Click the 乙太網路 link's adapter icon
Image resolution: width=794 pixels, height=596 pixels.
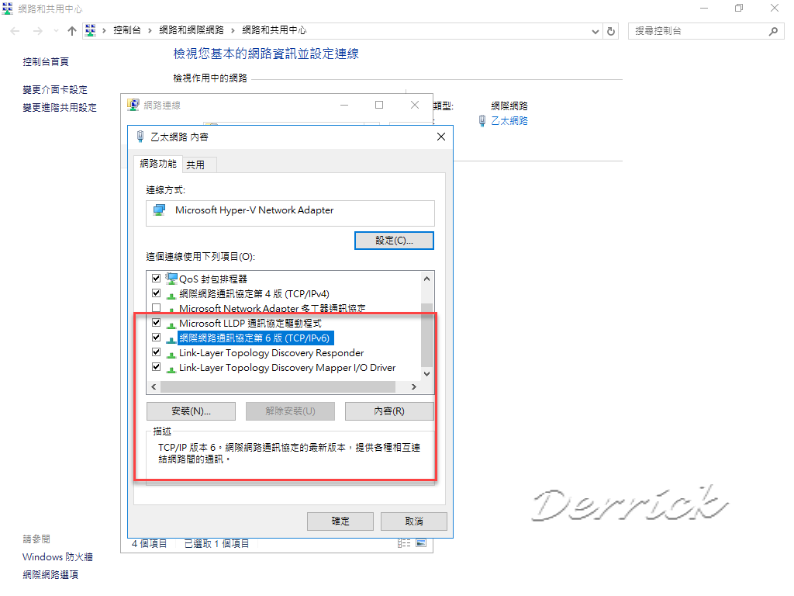482,120
